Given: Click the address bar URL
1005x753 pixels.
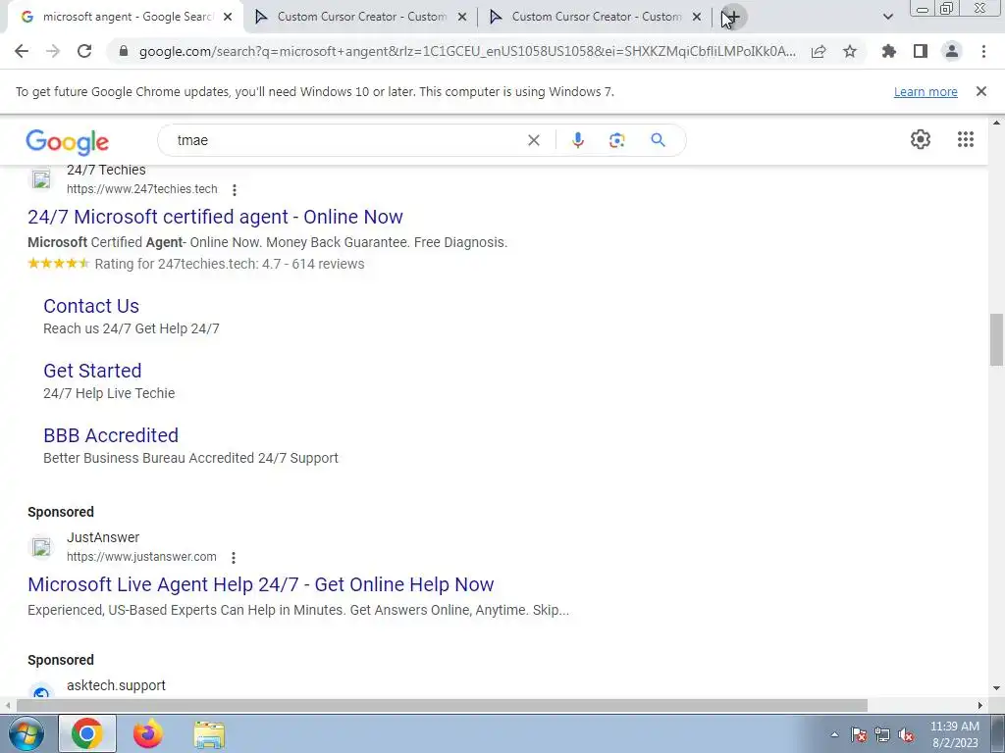Looking at the screenshot, I should pyautogui.click(x=468, y=51).
